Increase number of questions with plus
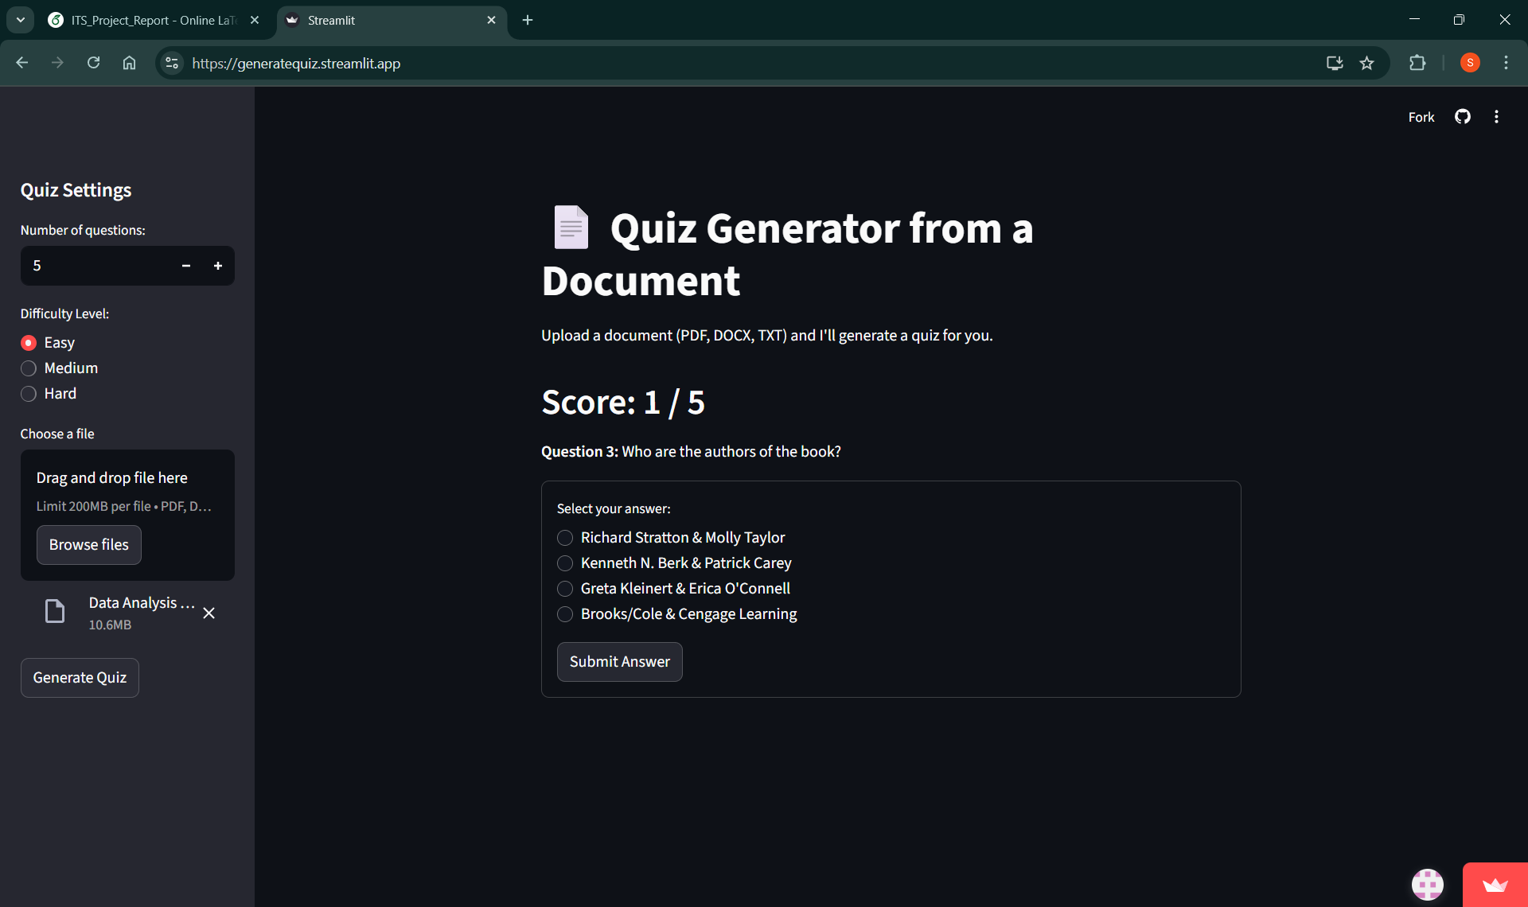The height and width of the screenshot is (907, 1528). [x=217, y=266]
